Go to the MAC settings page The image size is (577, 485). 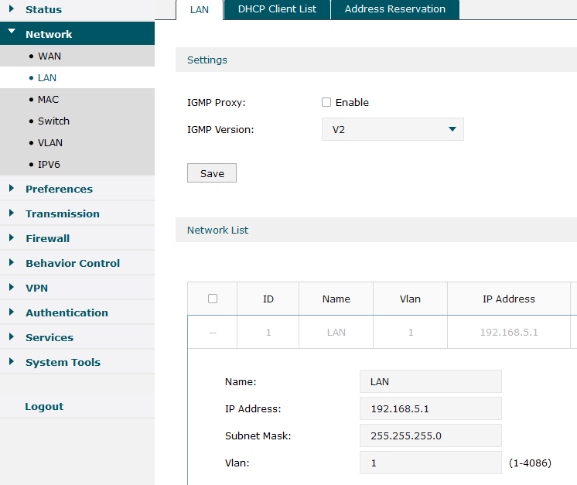48,100
